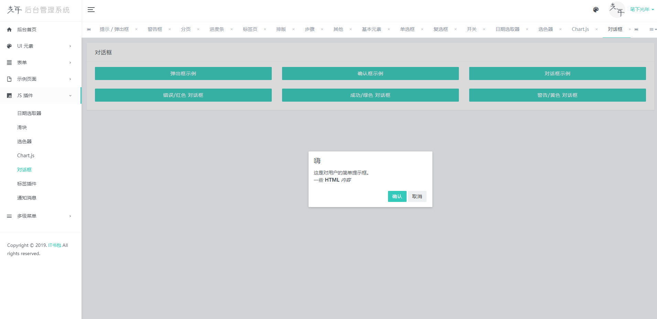
Task: Expand the 示例页面 menu chevron
Action: click(x=70, y=79)
